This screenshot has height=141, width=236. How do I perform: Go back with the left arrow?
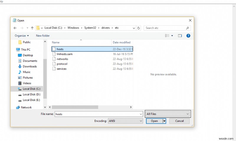[15, 28]
